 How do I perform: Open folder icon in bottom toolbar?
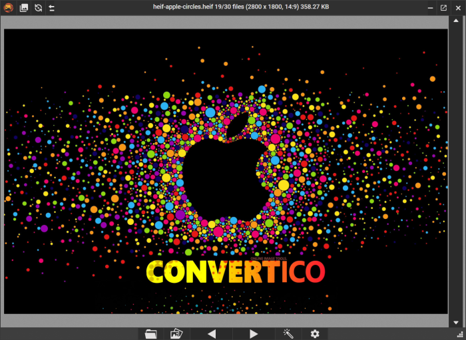click(x=151, y=334)
